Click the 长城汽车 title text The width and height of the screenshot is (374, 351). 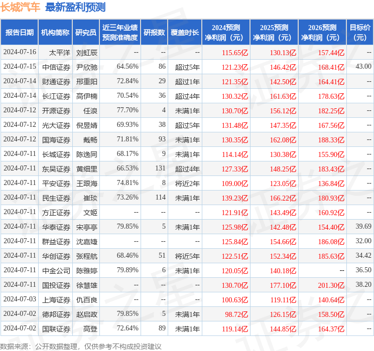[x=20, y=7]
